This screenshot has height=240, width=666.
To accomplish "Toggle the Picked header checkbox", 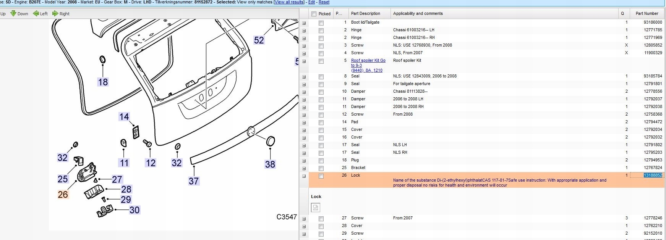I will tap(314, 14).
